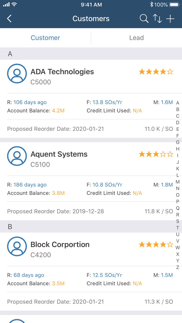The height and width of the screenshot is (323, 182).
Task: Jump to letter Z in index
Action: coord(178,267)
